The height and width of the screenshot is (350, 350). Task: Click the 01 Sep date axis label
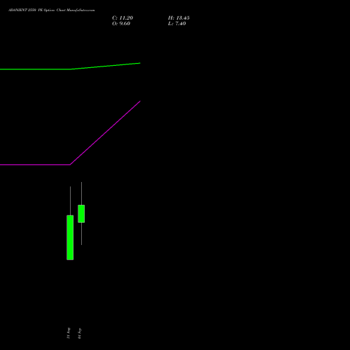[80, 333]
